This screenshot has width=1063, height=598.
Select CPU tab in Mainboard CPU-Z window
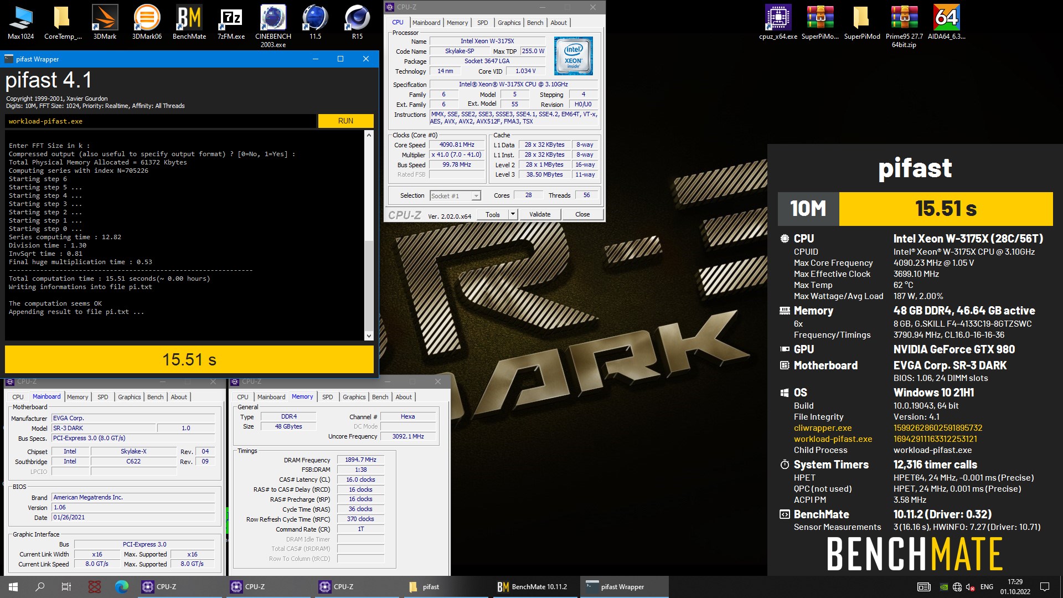click(x=18, y=397)
